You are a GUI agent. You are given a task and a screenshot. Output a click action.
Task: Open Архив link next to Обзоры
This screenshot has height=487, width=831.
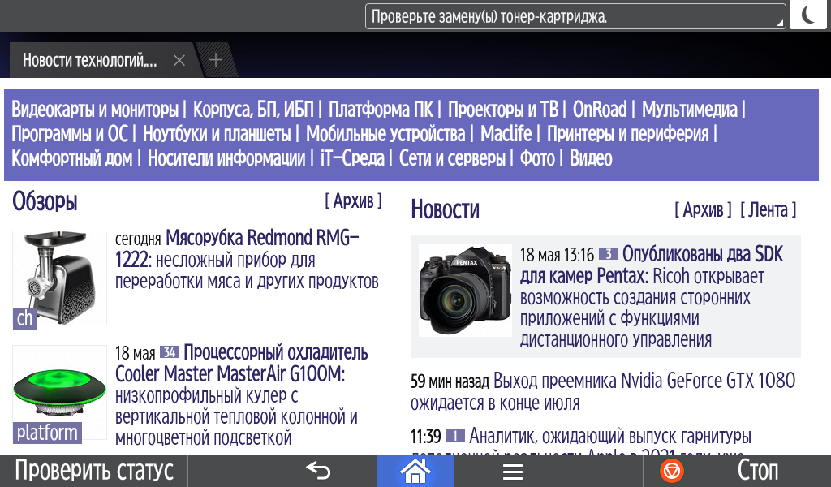coord(353,200)
